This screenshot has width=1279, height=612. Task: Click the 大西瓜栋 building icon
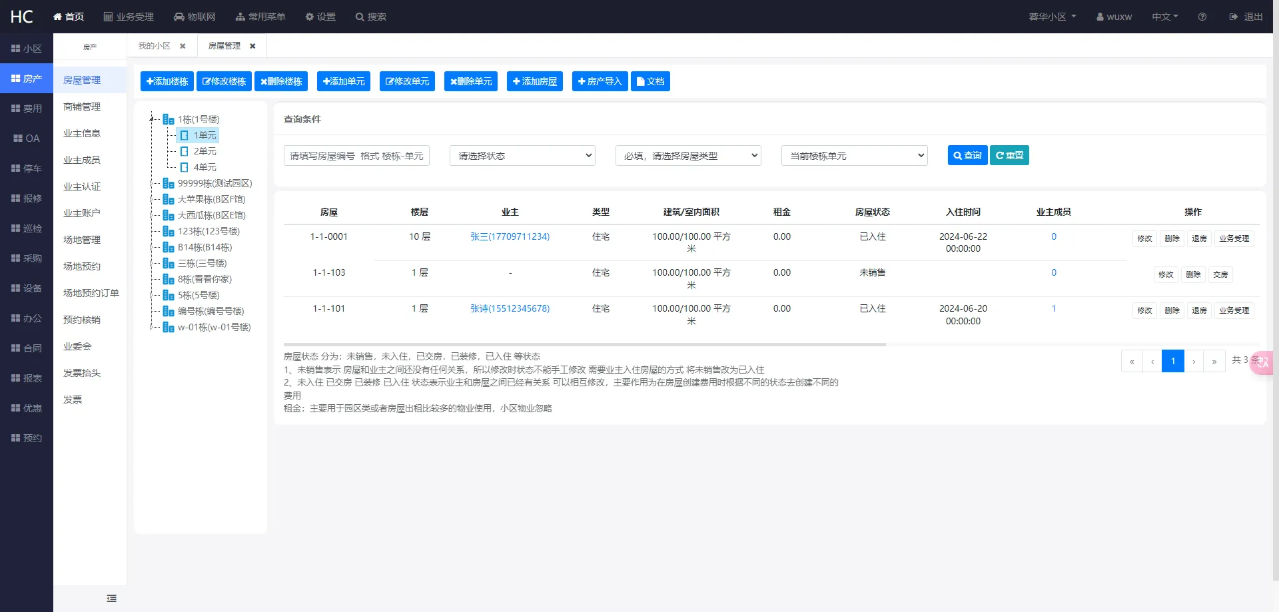pos(169,215)
